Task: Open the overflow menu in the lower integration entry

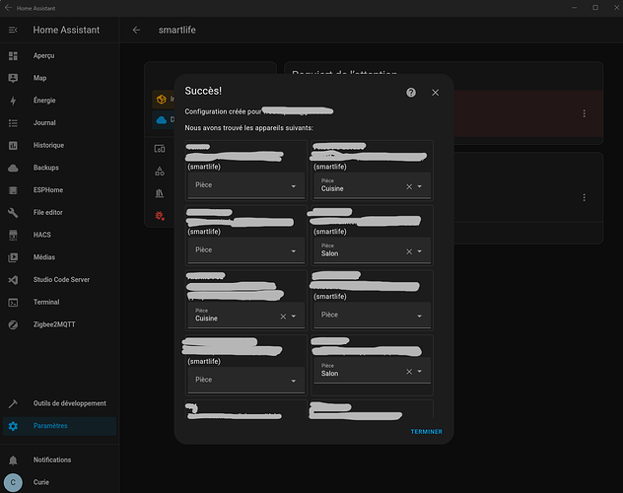Action: (x=584, y=197)
